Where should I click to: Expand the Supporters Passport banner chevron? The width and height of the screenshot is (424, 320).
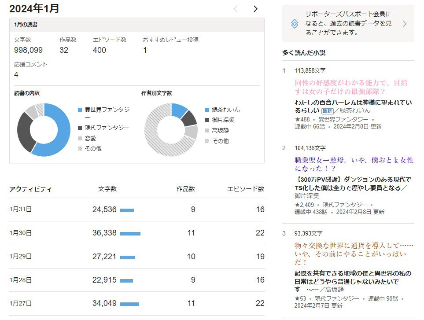tap(405, 24)
